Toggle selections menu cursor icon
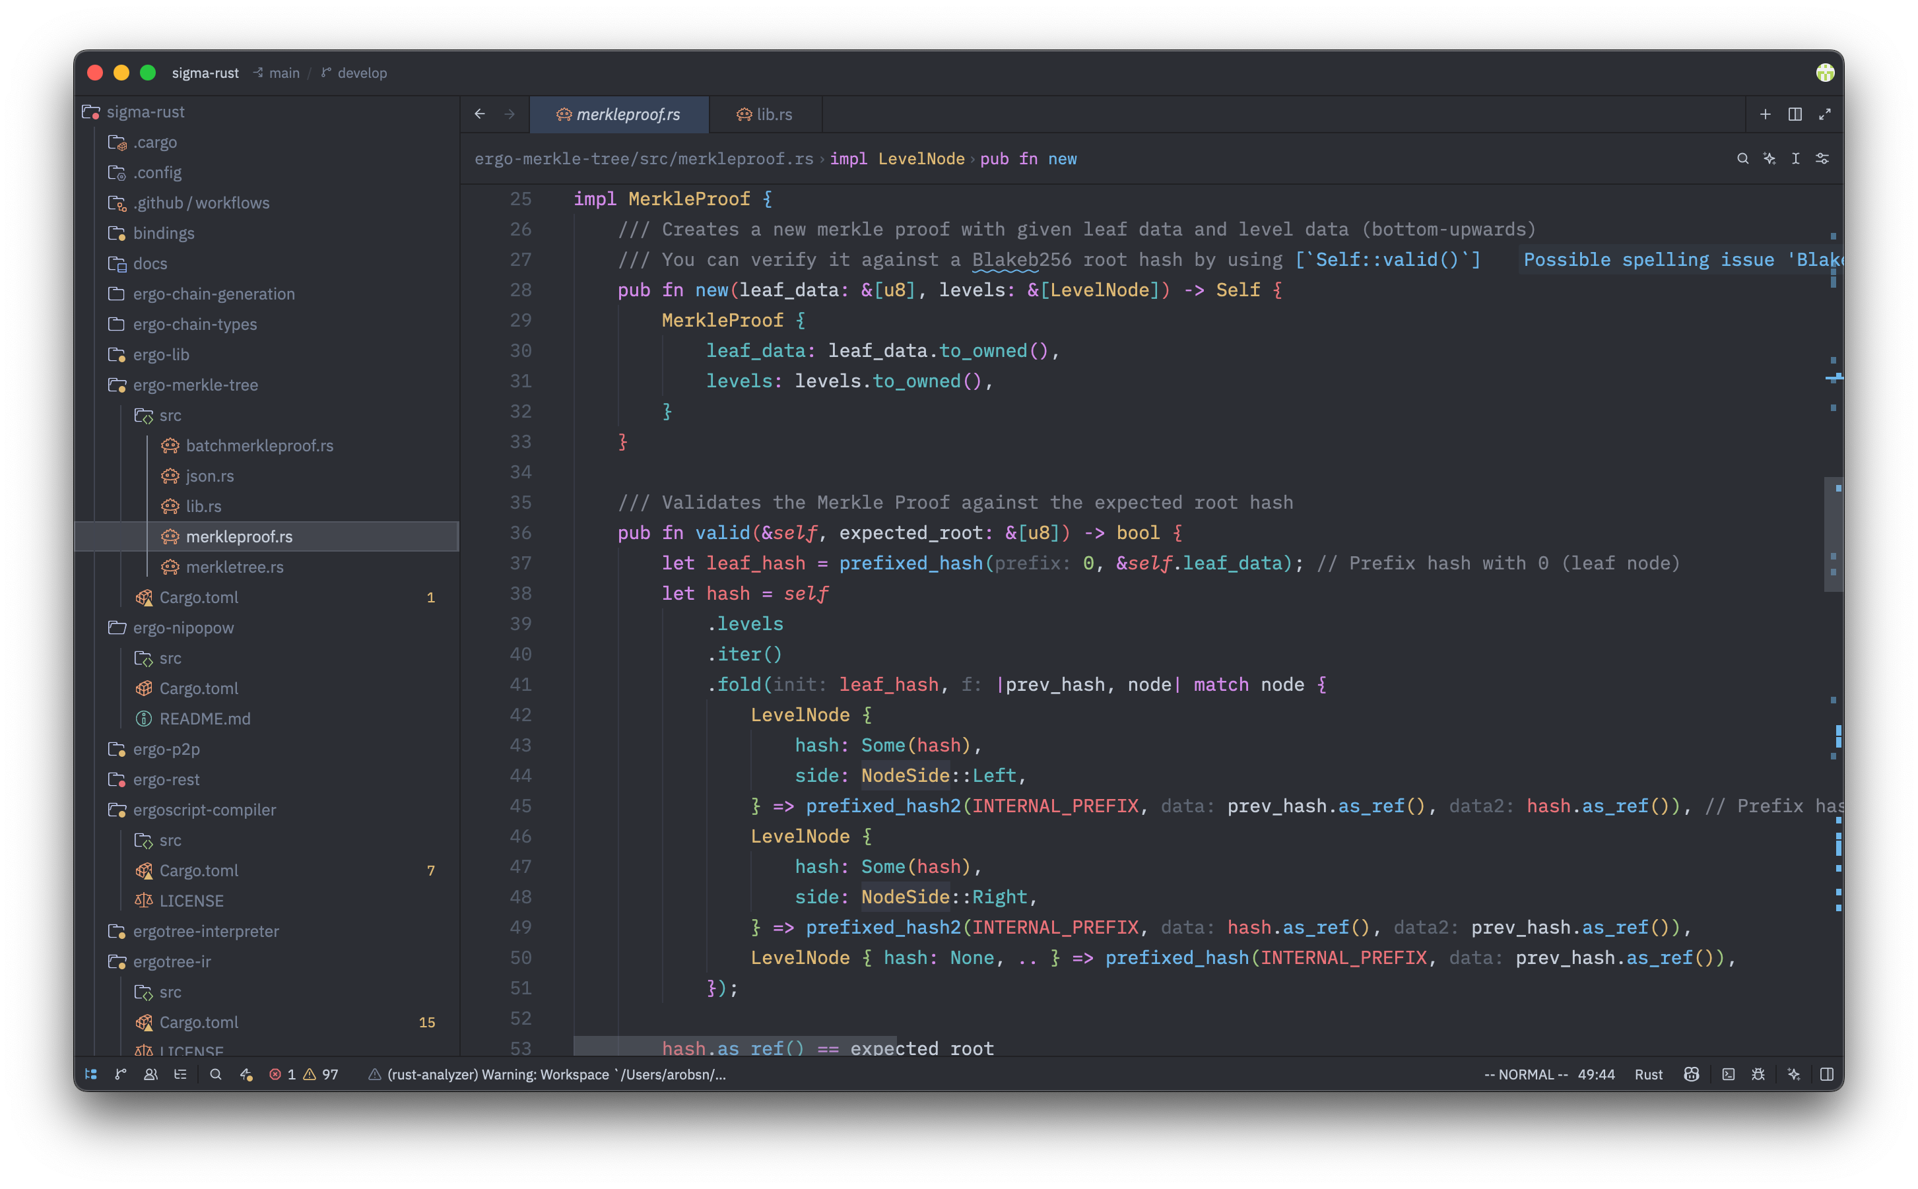Viewport: 1918px width, 1189px height. 1795,158
